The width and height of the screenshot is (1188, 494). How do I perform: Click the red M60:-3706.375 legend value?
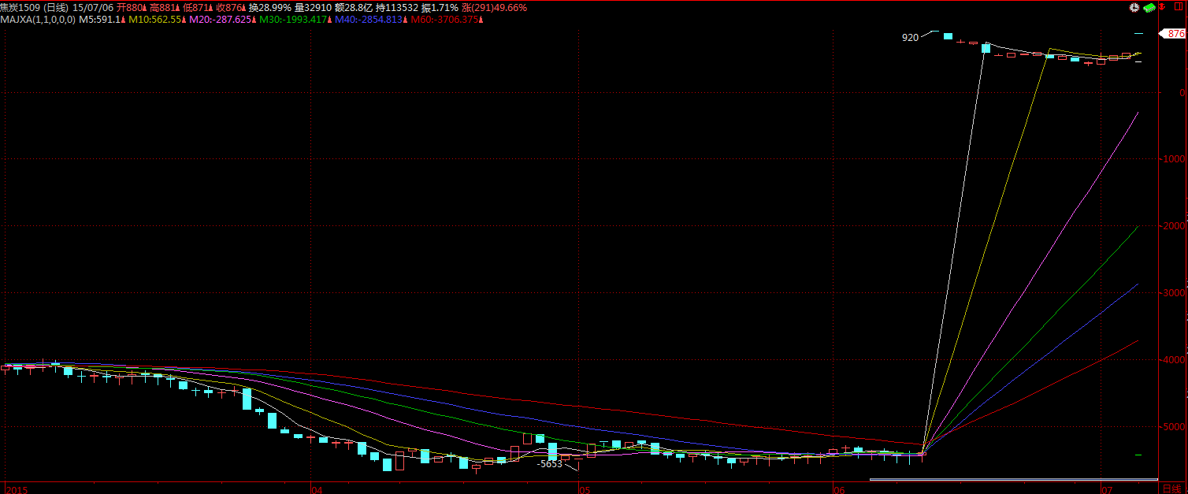pyautogui.click(x=441, y=19)
